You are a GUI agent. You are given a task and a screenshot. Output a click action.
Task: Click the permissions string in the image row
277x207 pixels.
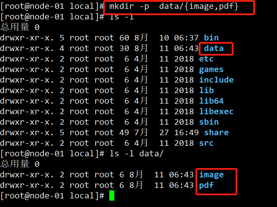coord(27,175)
